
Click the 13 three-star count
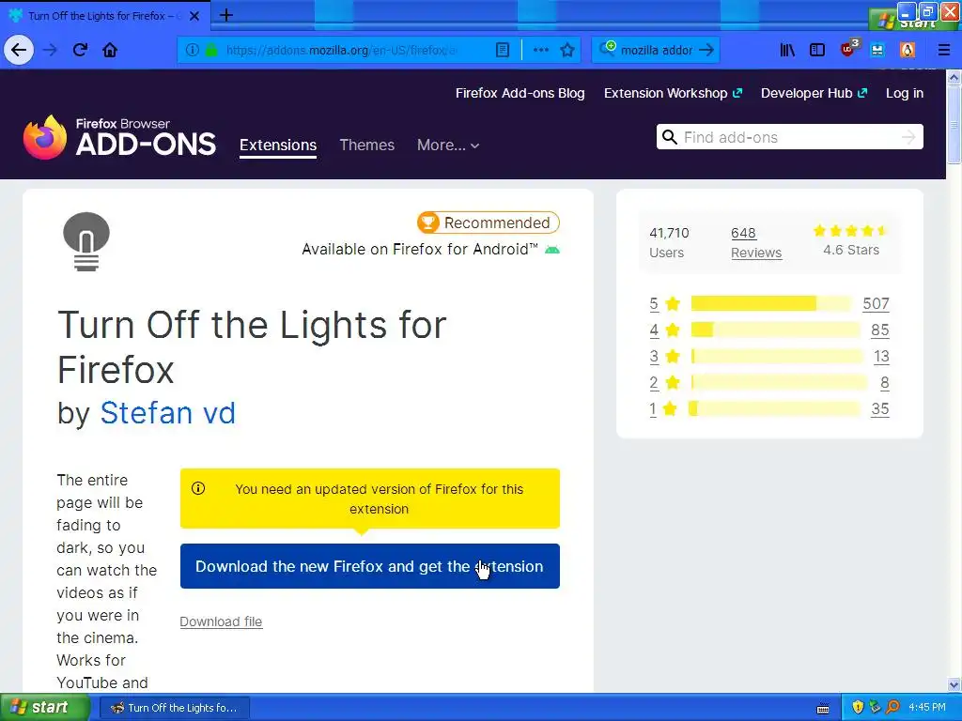tap(881, 356)
